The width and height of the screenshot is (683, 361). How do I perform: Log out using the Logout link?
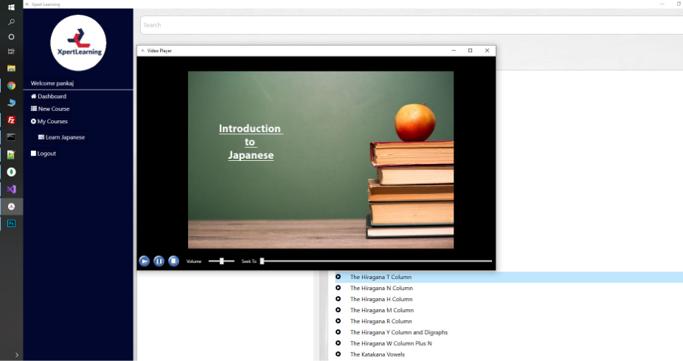click(46, 154)
